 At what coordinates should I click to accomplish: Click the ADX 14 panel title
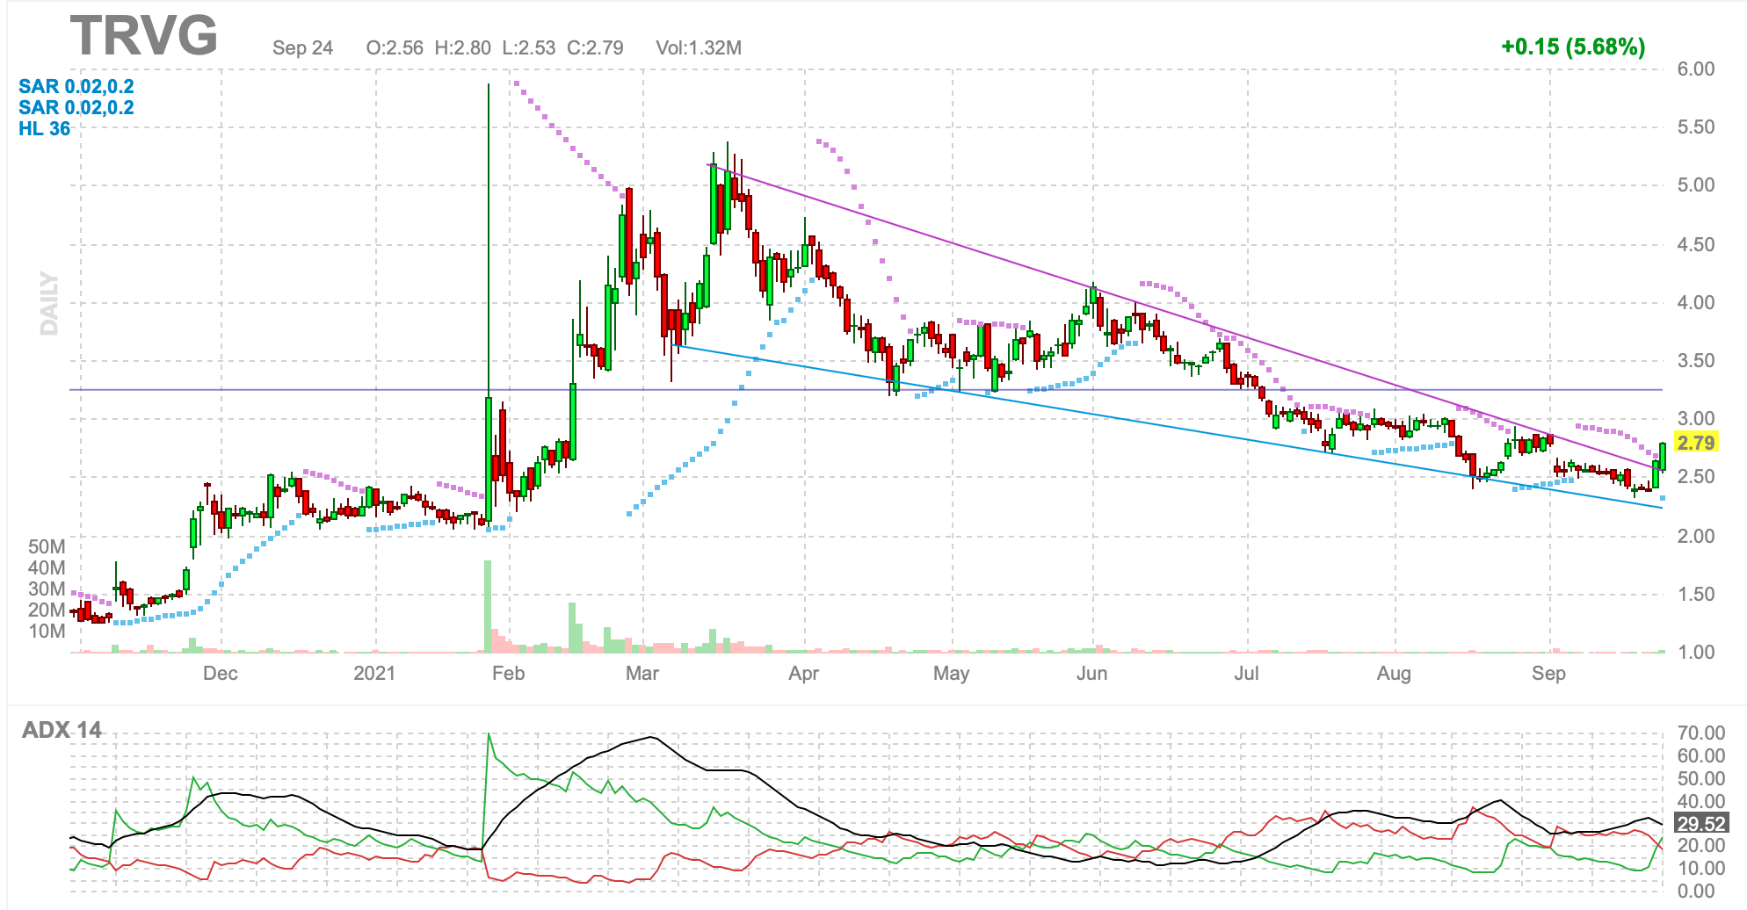click(62, 730)
